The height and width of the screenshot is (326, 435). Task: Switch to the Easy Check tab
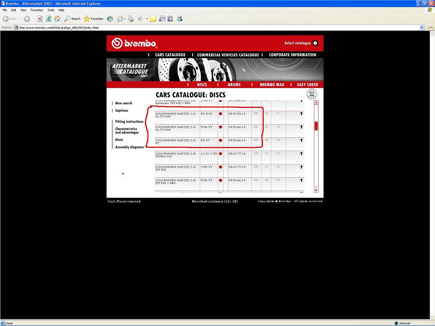coord(307,85)
